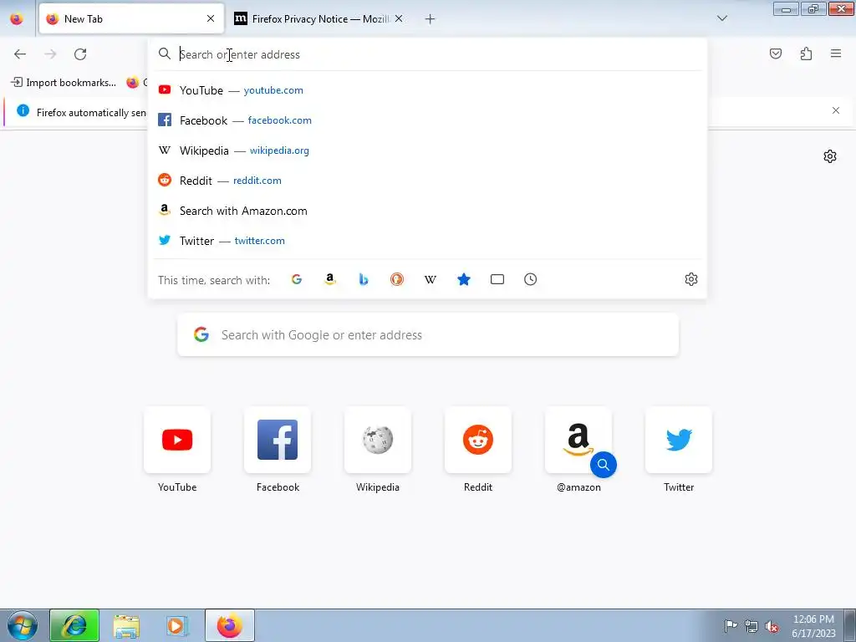Screen dimensions: 856x642
Task: Click the blue info icon in notification
Action: [x=23, y=111]
